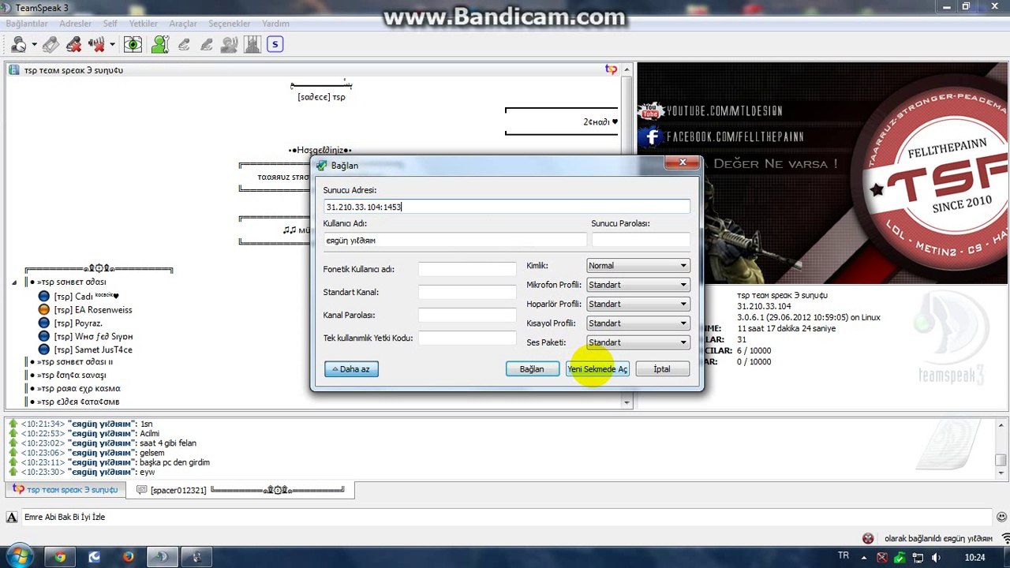
Task: Open the Self menu
Action: click(110, 24)
